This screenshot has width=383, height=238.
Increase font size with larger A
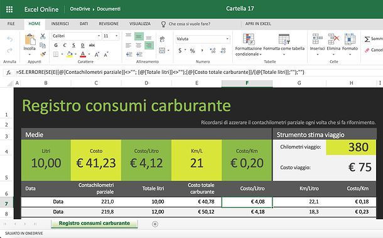(97, 54)
